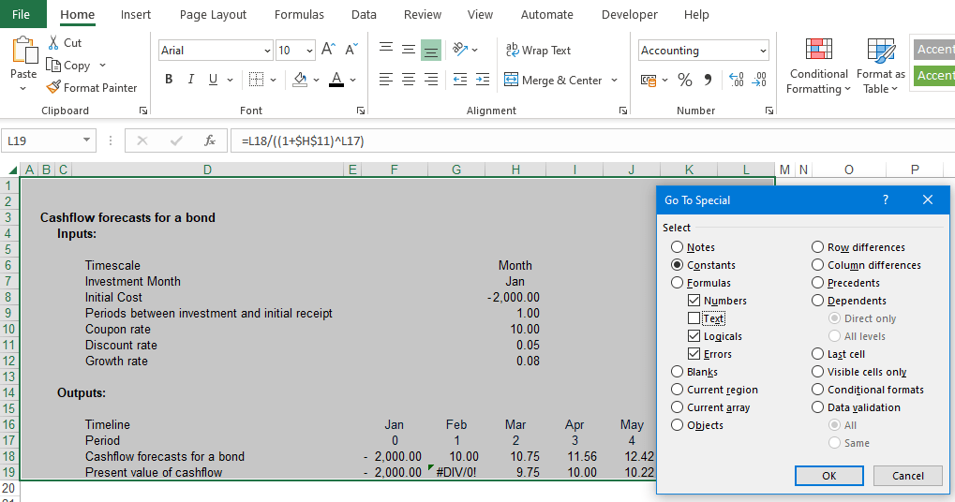The height and width of the screenshot is (502, 955).
Task: Enable the Text checkbox
Action: point(694,318)
